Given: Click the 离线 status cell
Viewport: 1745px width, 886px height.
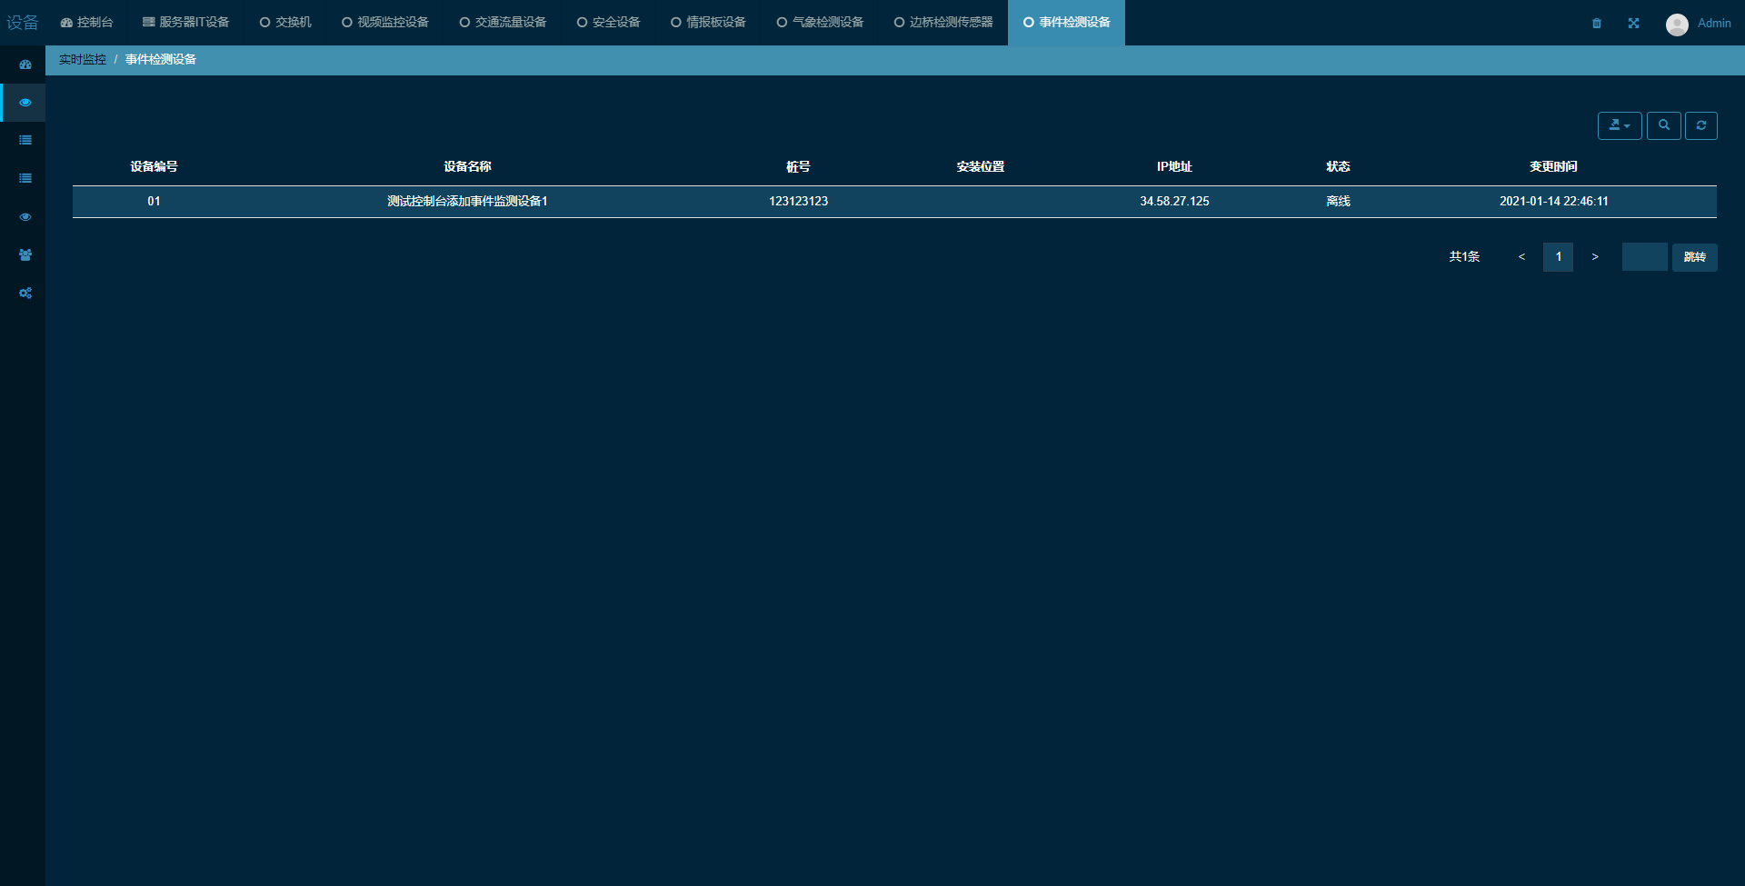Looking at the screenshot, I should (x=1338, y=202).
